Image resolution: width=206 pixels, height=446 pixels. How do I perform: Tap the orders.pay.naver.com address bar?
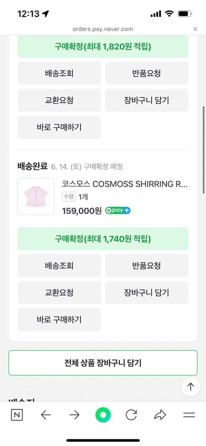point(103,29)
